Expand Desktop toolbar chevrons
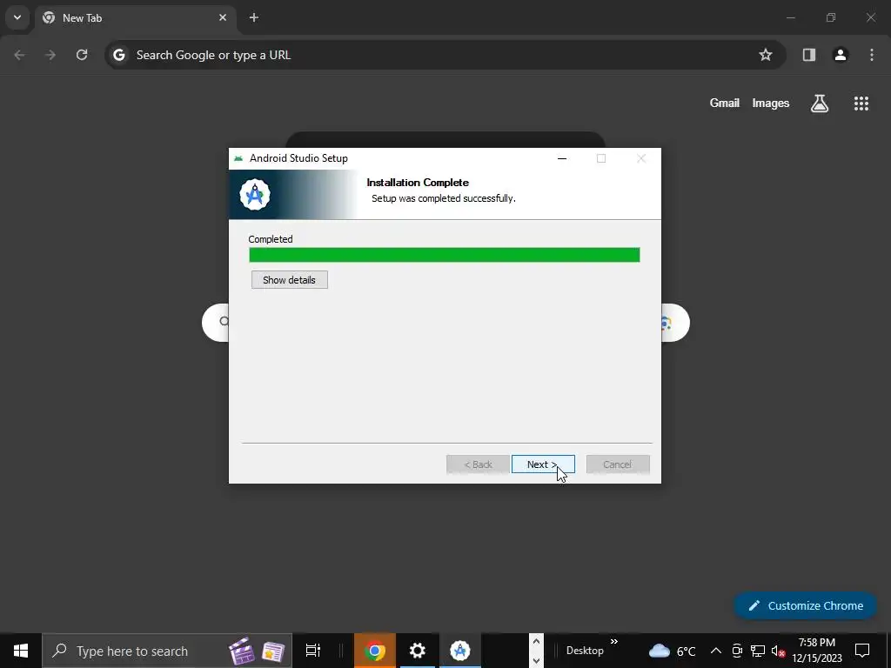The height and width of the screenshot is (668, 891). tap(613, 642)
